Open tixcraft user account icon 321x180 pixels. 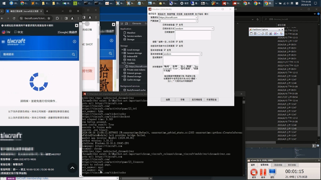point(74,42)
